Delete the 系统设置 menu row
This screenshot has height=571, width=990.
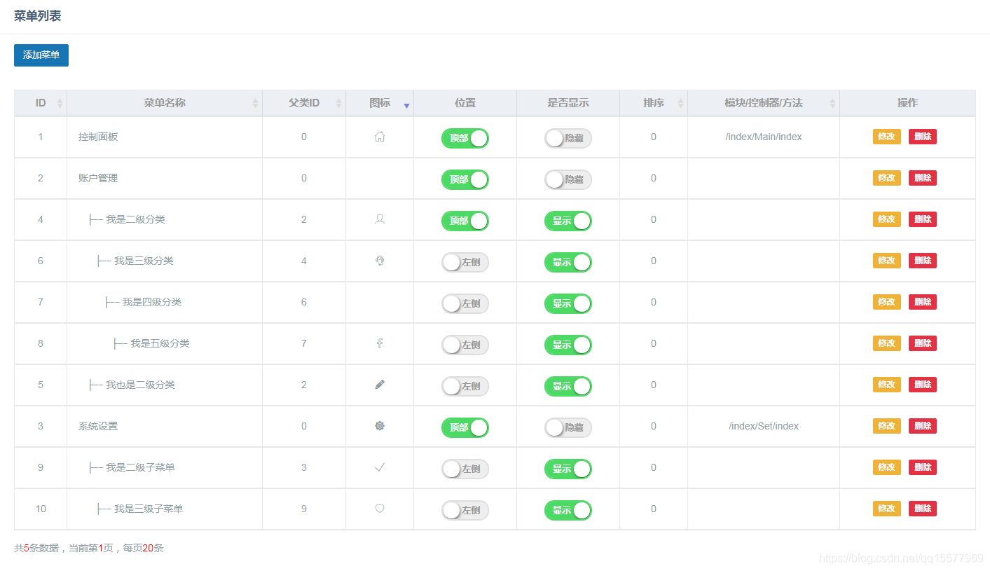coord(922,426)
